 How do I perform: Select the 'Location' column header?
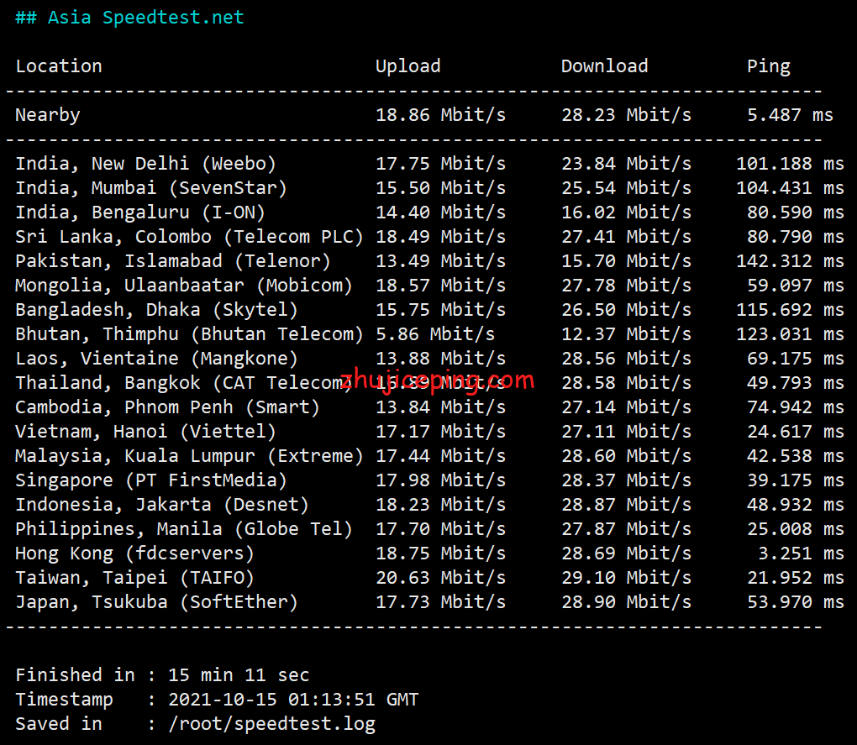[59, 66]
